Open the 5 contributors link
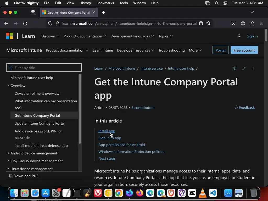 point(143,108)
